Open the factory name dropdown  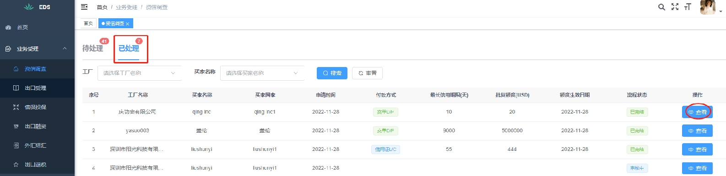pos(140,73)
